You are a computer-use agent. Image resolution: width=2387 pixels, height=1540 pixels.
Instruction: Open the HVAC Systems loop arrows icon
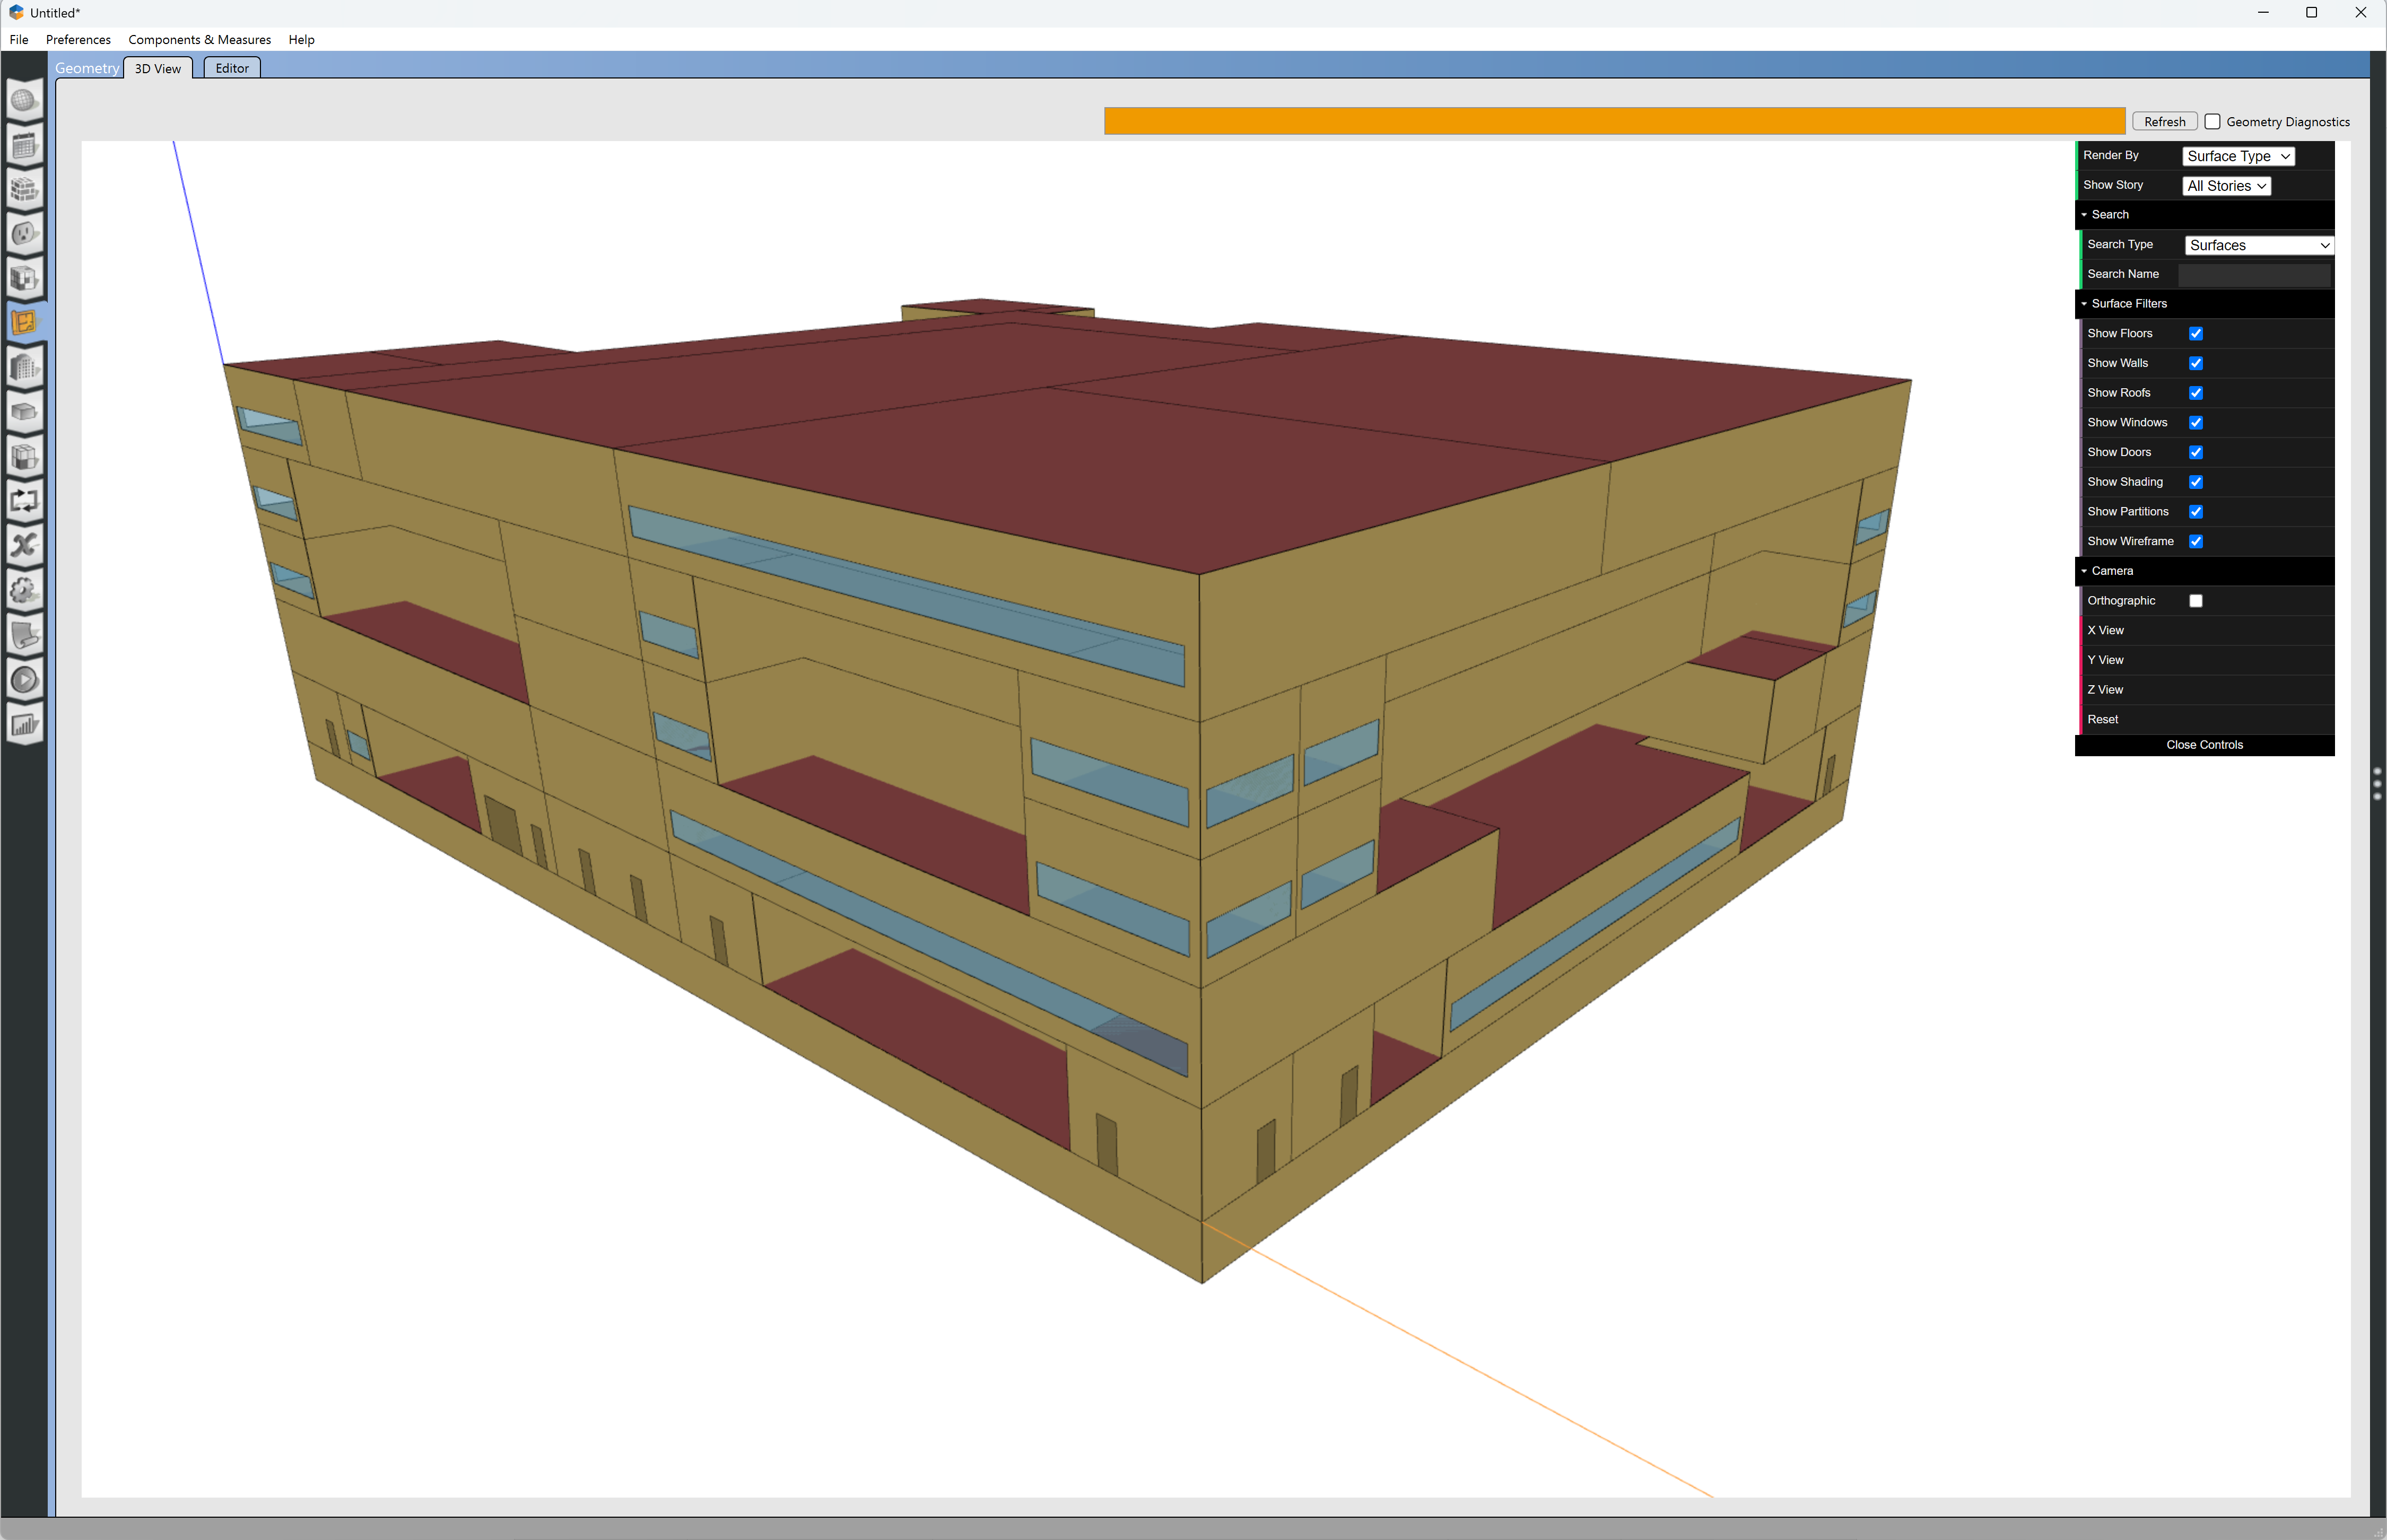point(24,501)
